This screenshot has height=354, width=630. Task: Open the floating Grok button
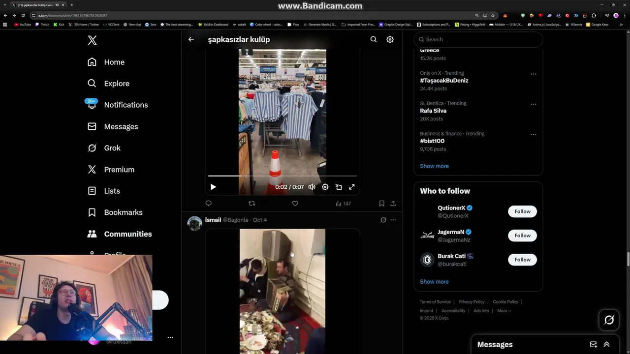[609, 320]
